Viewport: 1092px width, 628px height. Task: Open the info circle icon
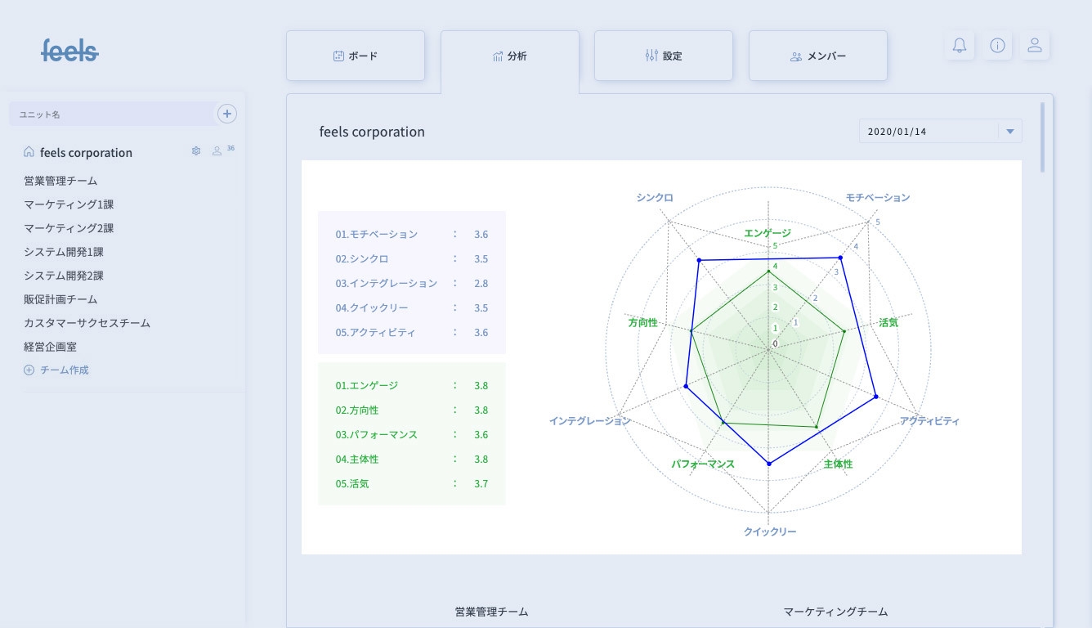[997, 46]
